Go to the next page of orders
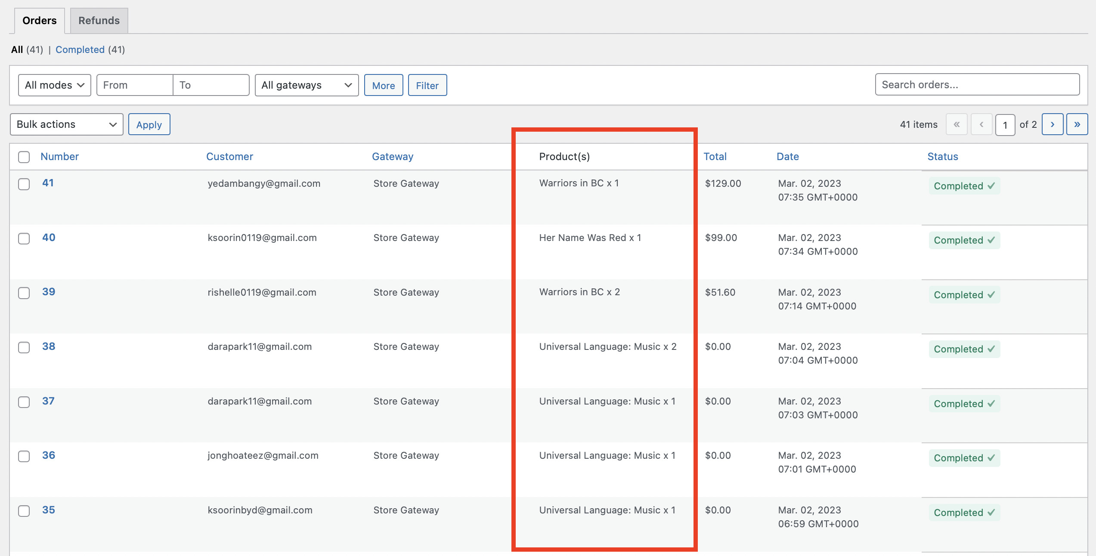 tap(1052, 124)
